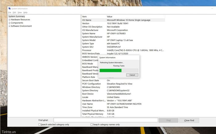Click the System Information title bar icon
The height and width of the screenshot is (134, 216).
click(10, 9)
